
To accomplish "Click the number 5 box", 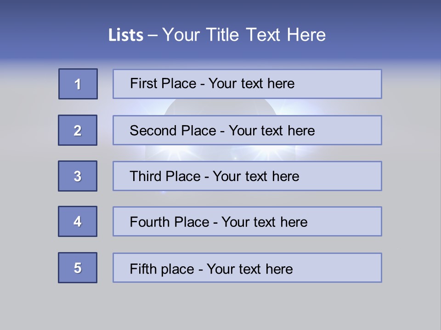I will [78, 268].
